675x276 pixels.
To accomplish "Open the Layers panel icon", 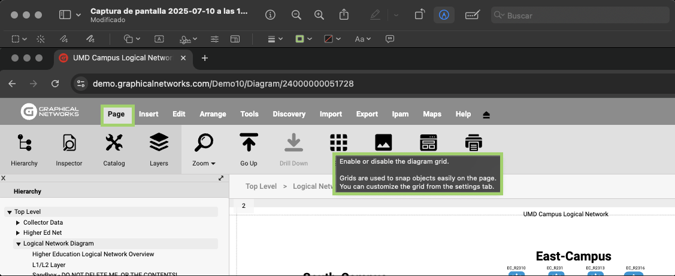I will pyautogui.click(x=159, y=143).
